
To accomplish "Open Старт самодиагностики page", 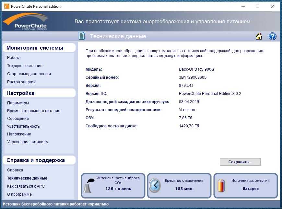I will (x=29, y=74).
